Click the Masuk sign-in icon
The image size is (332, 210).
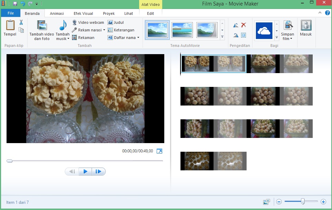(x=306, y=25)
